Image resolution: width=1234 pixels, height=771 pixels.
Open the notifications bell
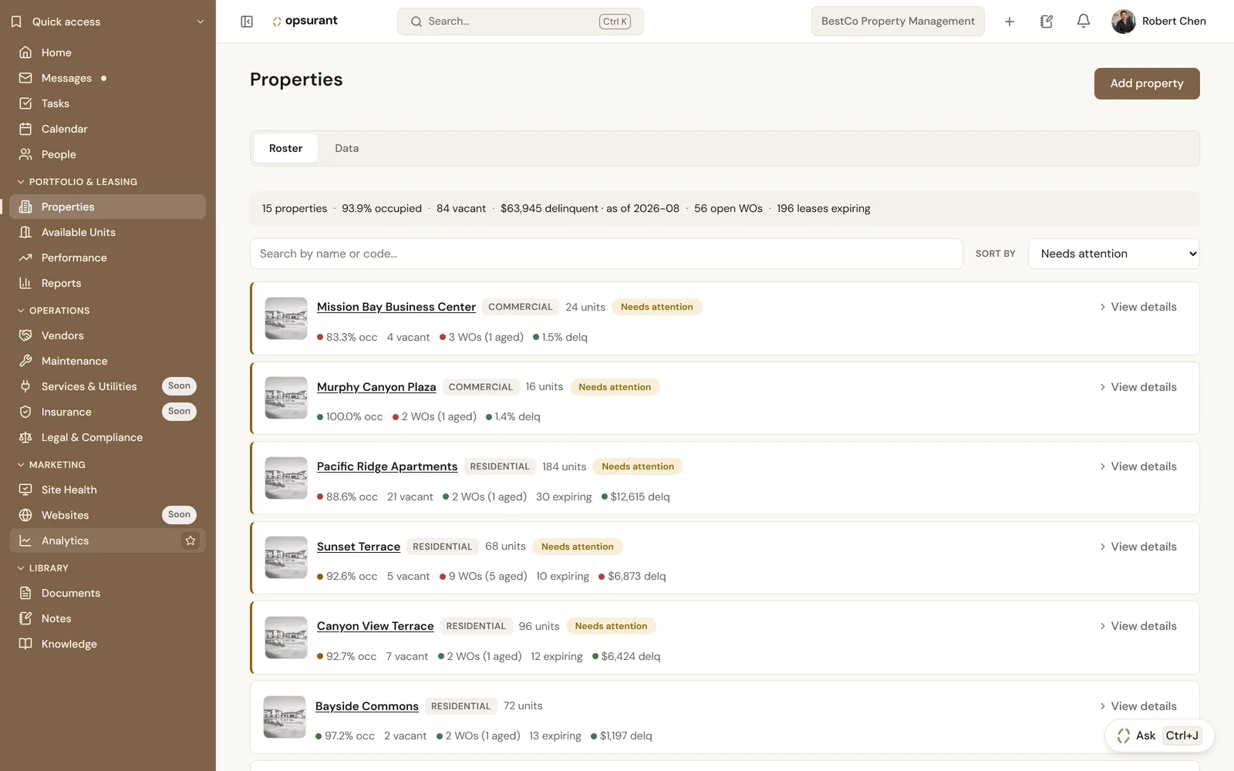point(1084,22)
